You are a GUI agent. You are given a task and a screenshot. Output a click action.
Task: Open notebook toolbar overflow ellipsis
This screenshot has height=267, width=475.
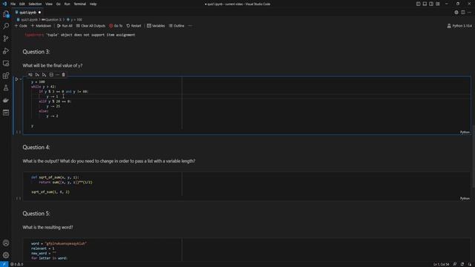click(190, 26)
